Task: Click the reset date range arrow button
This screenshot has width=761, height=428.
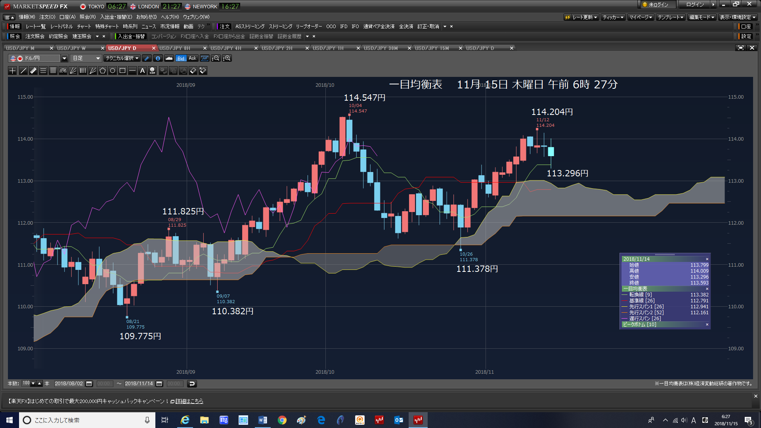Action: (192, 384)
